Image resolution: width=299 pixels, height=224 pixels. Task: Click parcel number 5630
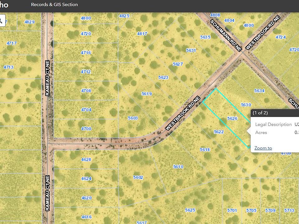click(246, 105)
